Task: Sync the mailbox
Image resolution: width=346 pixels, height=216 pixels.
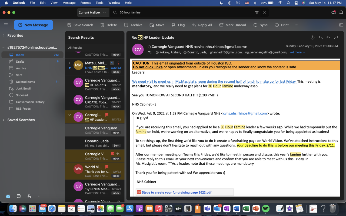Action: pos(261,25)
